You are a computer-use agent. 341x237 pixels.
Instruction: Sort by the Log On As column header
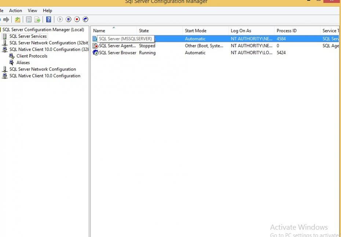click(252, 31)
